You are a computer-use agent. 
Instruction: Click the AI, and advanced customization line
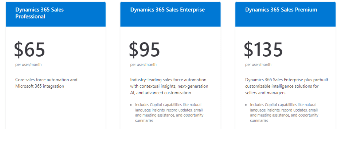161,93
